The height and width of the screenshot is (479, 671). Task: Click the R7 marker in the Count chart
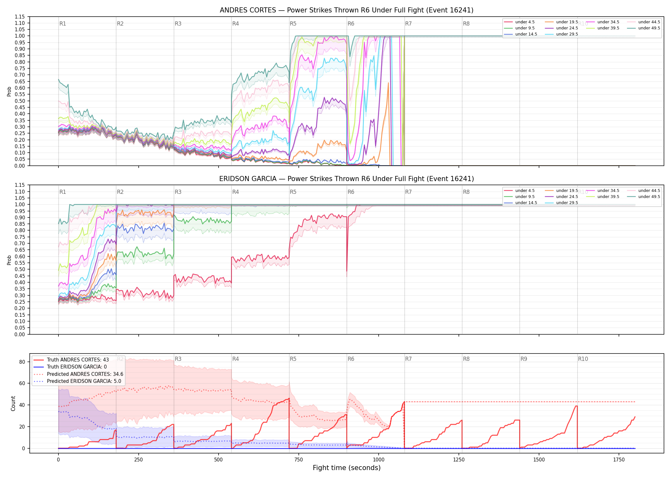[408, 359]
